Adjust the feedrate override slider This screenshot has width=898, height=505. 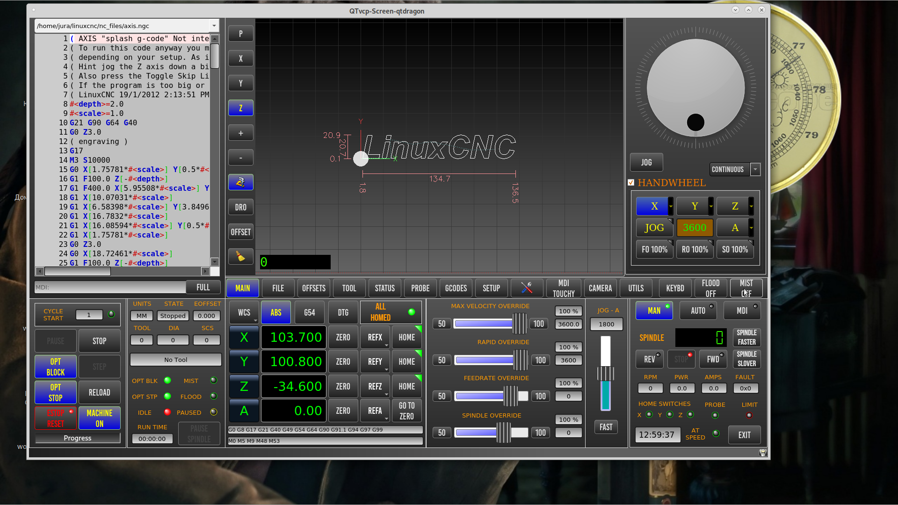click(491, 396)
